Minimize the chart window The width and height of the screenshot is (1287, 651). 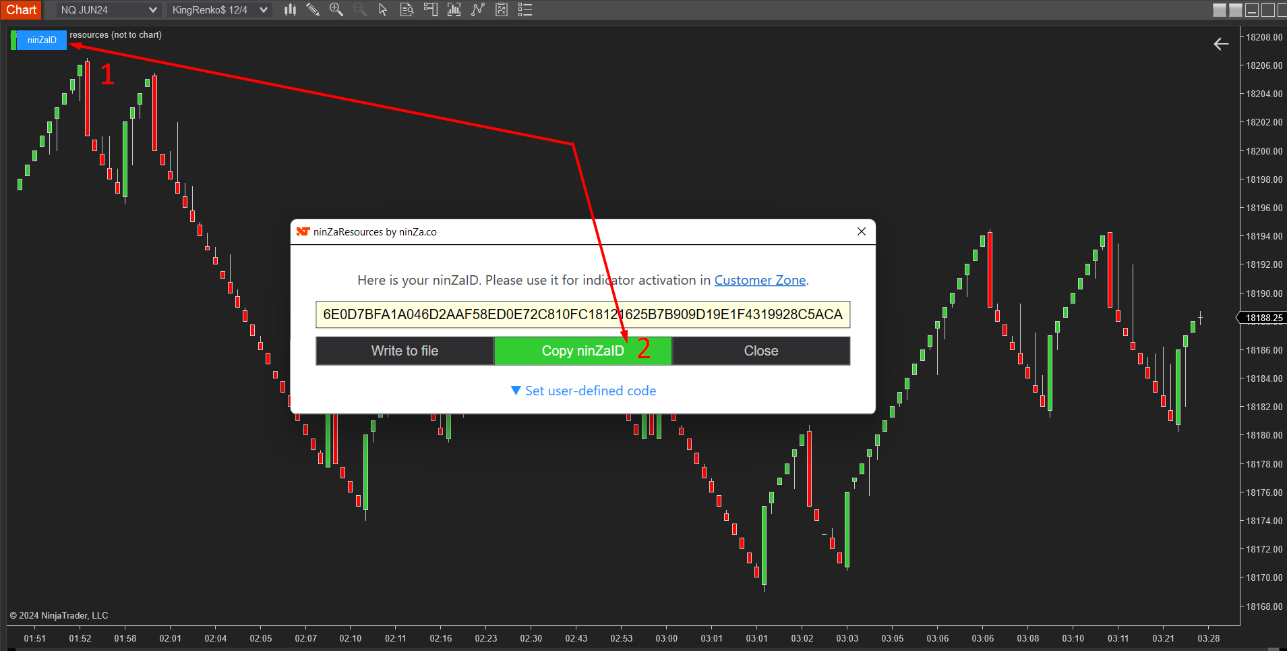(1252, 10)
